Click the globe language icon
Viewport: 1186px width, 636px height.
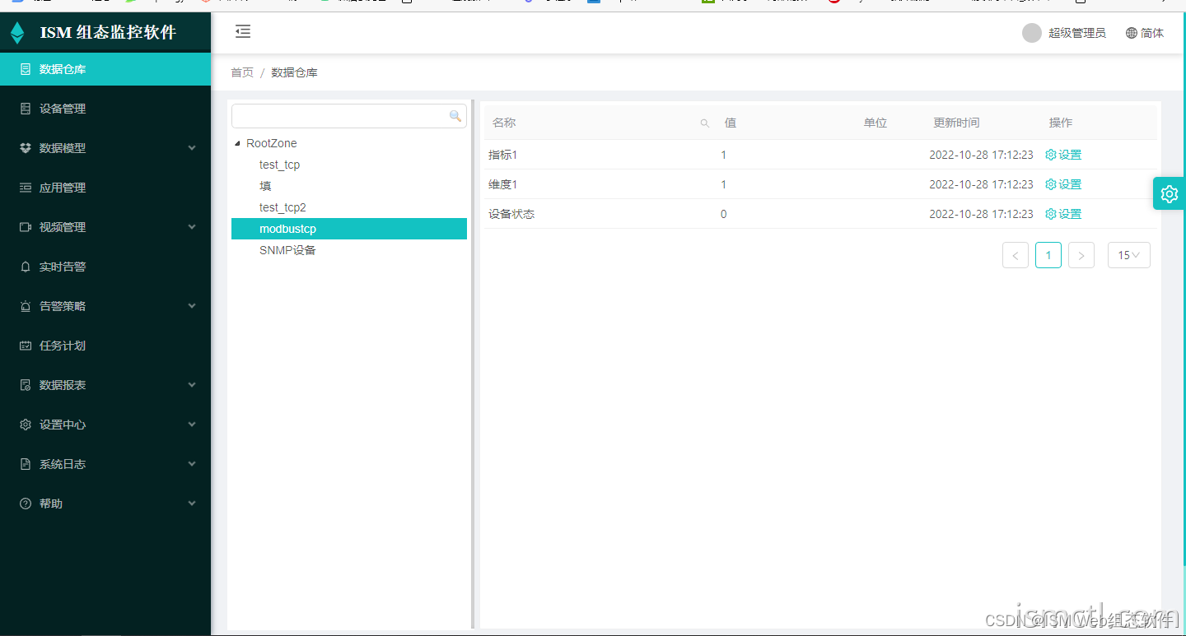1132,33
